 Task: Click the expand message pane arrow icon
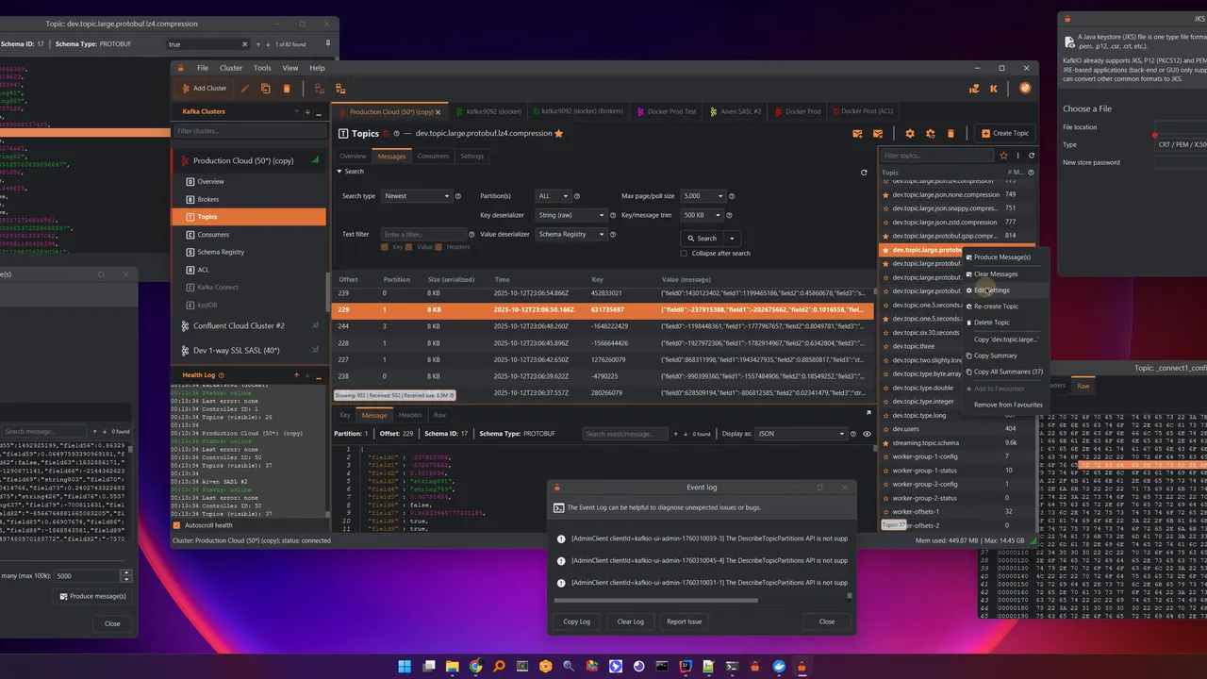point(868,412)
